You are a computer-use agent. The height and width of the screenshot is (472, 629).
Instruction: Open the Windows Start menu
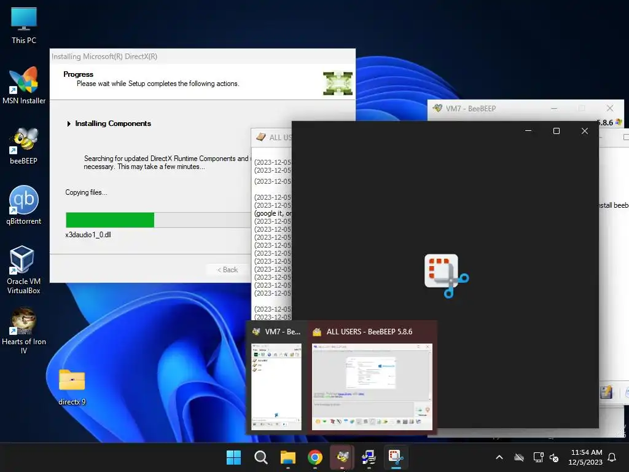click(233, 457)
